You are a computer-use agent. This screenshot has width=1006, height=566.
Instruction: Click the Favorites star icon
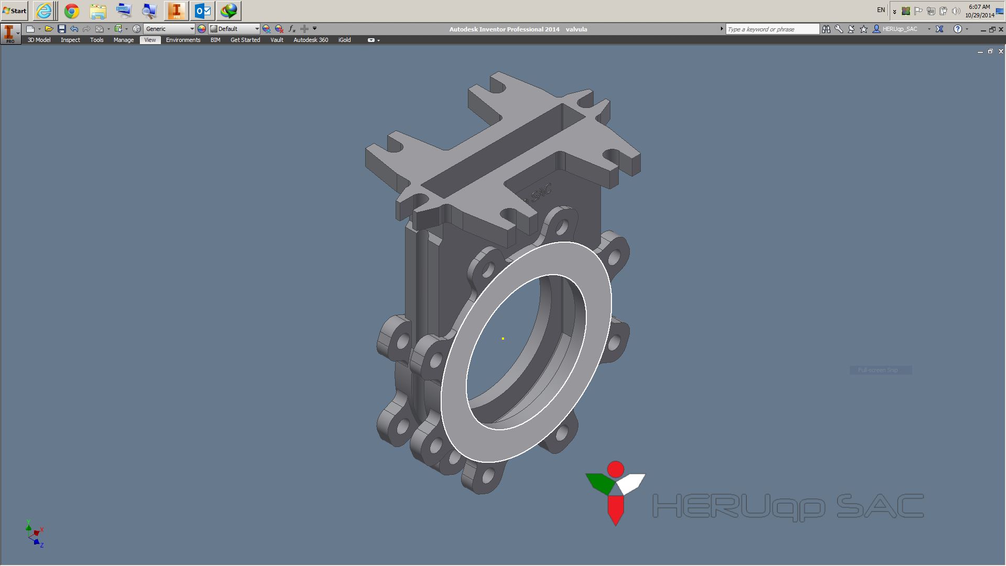coord(864,29)
